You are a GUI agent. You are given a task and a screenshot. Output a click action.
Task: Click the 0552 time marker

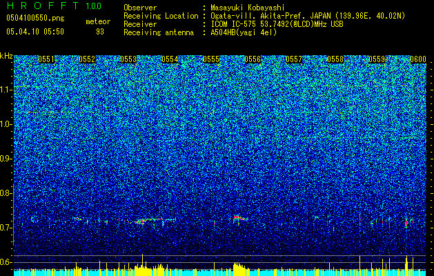tap(87, 59)
